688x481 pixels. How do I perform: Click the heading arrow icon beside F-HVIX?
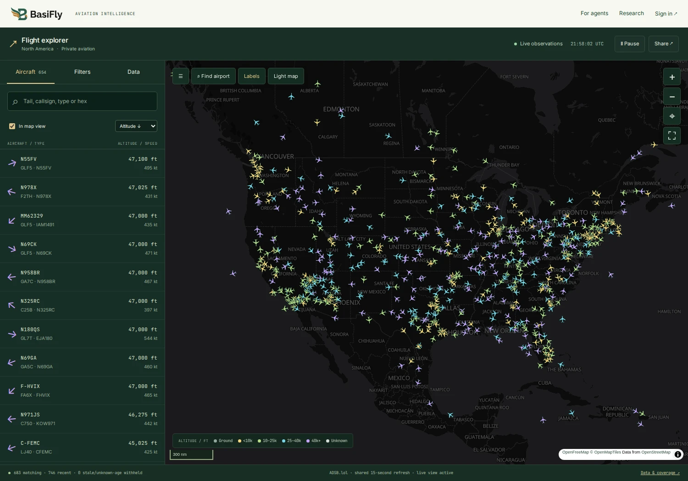pos(12,390)
